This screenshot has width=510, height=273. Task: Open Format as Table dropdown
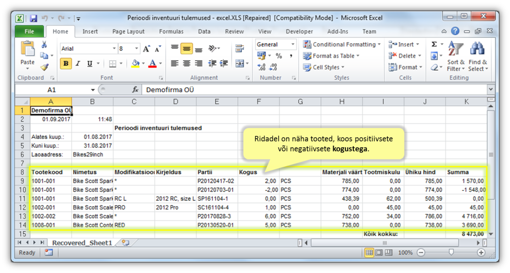pyautogui.click(x=331, y=56)
